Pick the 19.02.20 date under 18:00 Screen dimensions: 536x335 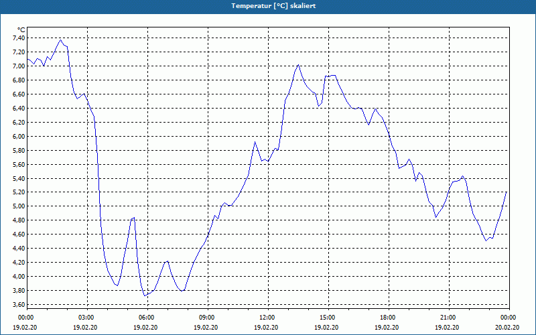point(387,327)
